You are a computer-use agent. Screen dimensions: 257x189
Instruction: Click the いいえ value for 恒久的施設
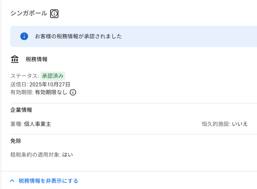[240, 124]
